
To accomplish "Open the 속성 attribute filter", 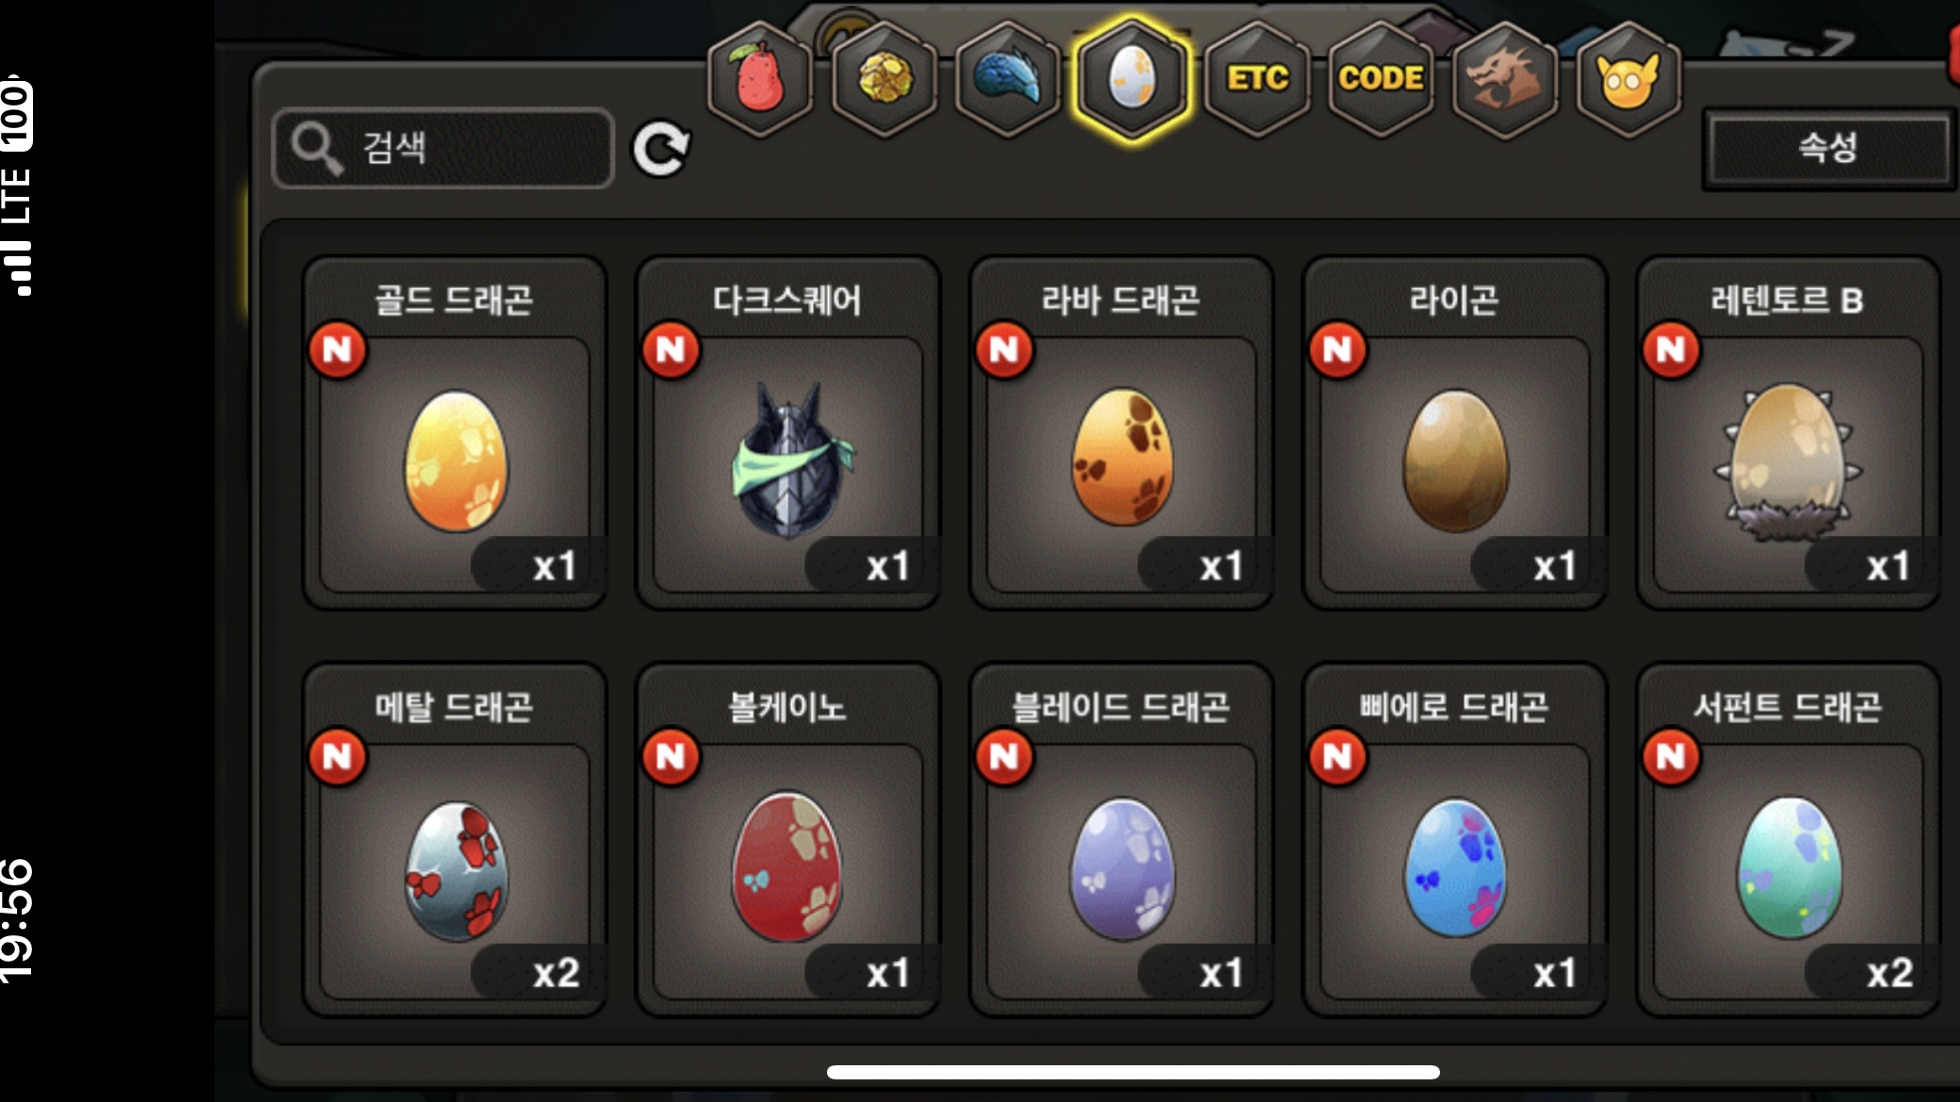I will point(1828,148).
